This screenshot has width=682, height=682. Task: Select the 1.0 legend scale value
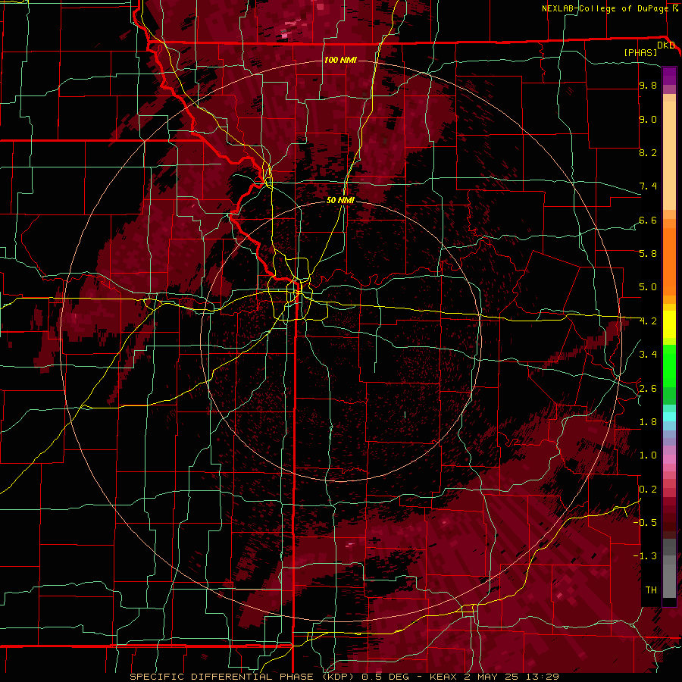coord(648,455)
